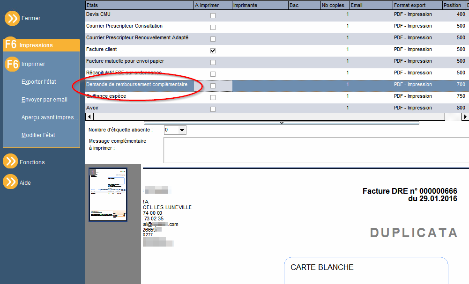Click the left arrow of horizontal scrollbar

[x=89, y=117]
